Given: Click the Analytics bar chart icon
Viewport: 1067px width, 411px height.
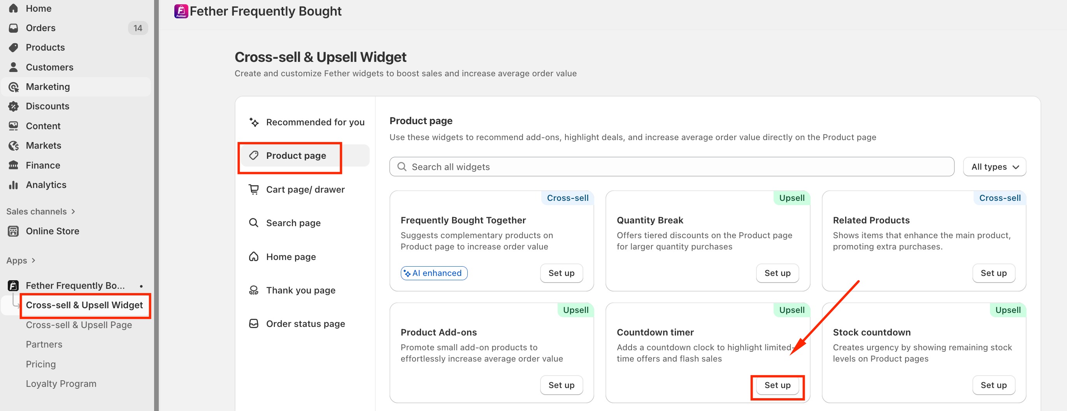Looking at the screenshot, I should (13, 185).
